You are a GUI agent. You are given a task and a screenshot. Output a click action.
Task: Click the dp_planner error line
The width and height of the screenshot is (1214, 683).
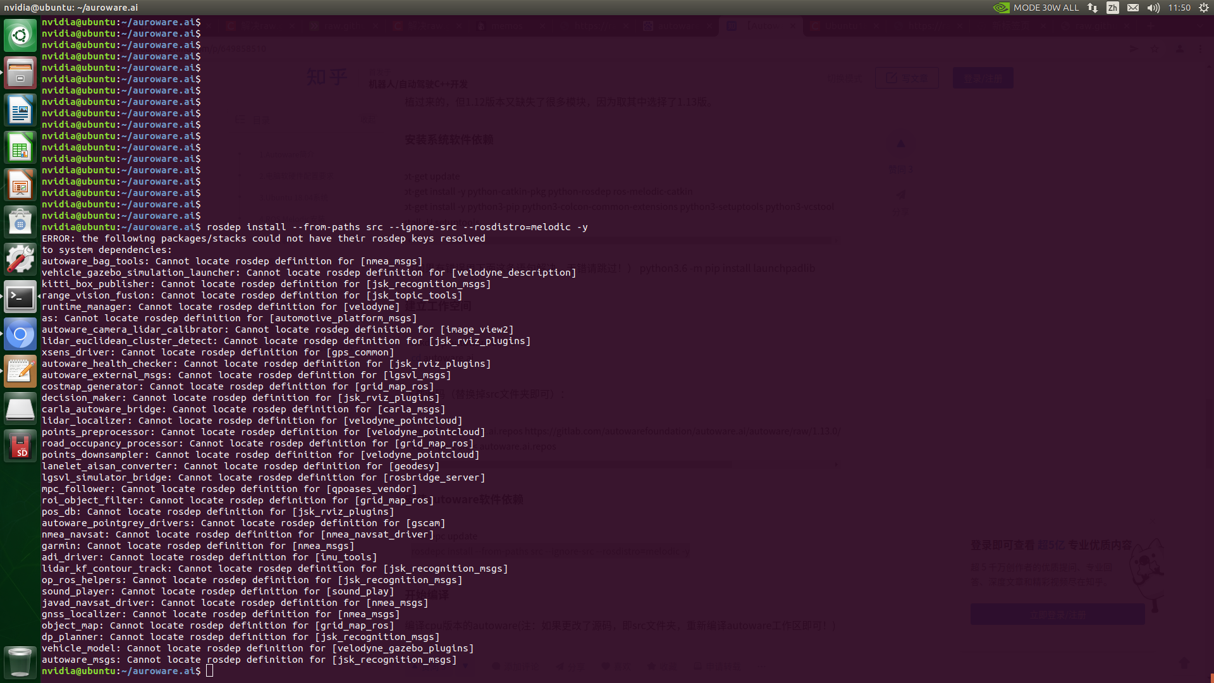click(241, 637)
